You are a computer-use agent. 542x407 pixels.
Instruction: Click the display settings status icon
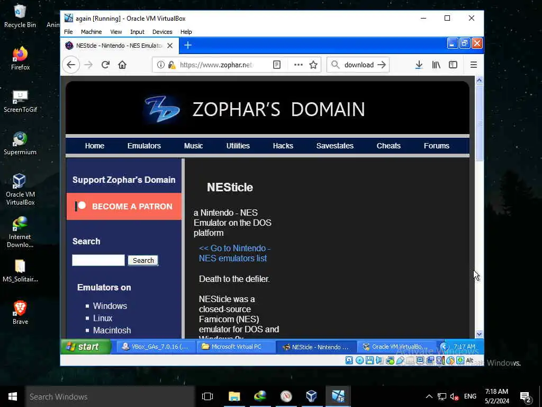(420, 360)
